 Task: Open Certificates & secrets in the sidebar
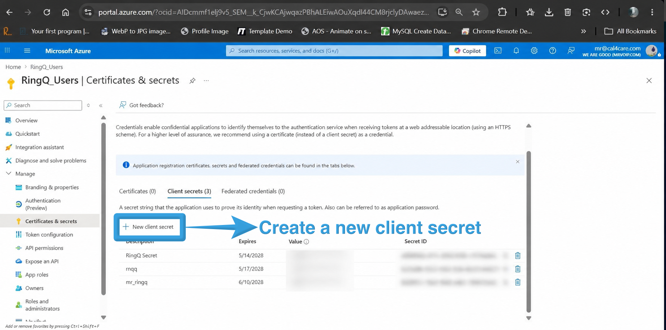pyautogui.click(x=51, y=221)
